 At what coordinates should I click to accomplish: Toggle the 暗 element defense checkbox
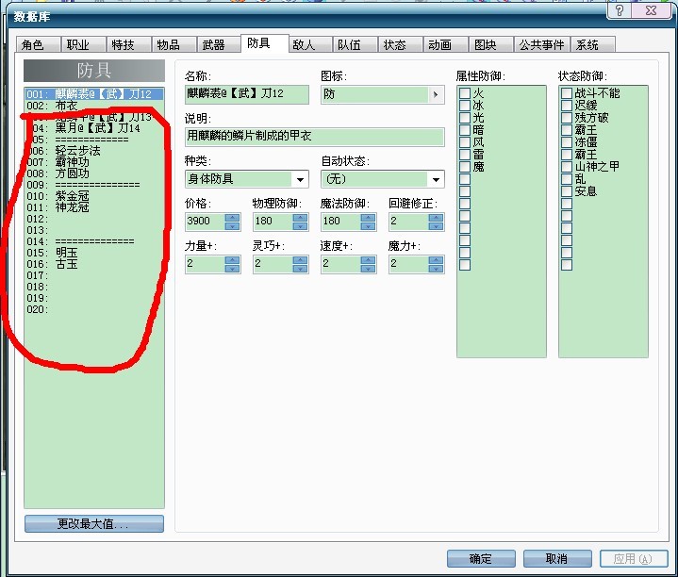pos(465,130)
